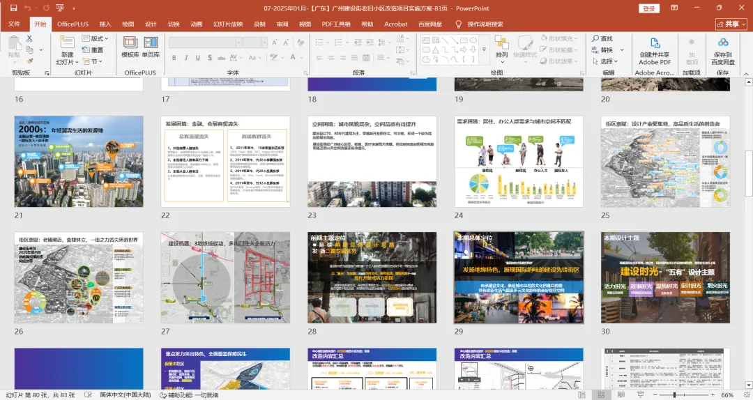
Task: Collapse the ribbon with chevron arrow
Action: [x=746, y=73]
